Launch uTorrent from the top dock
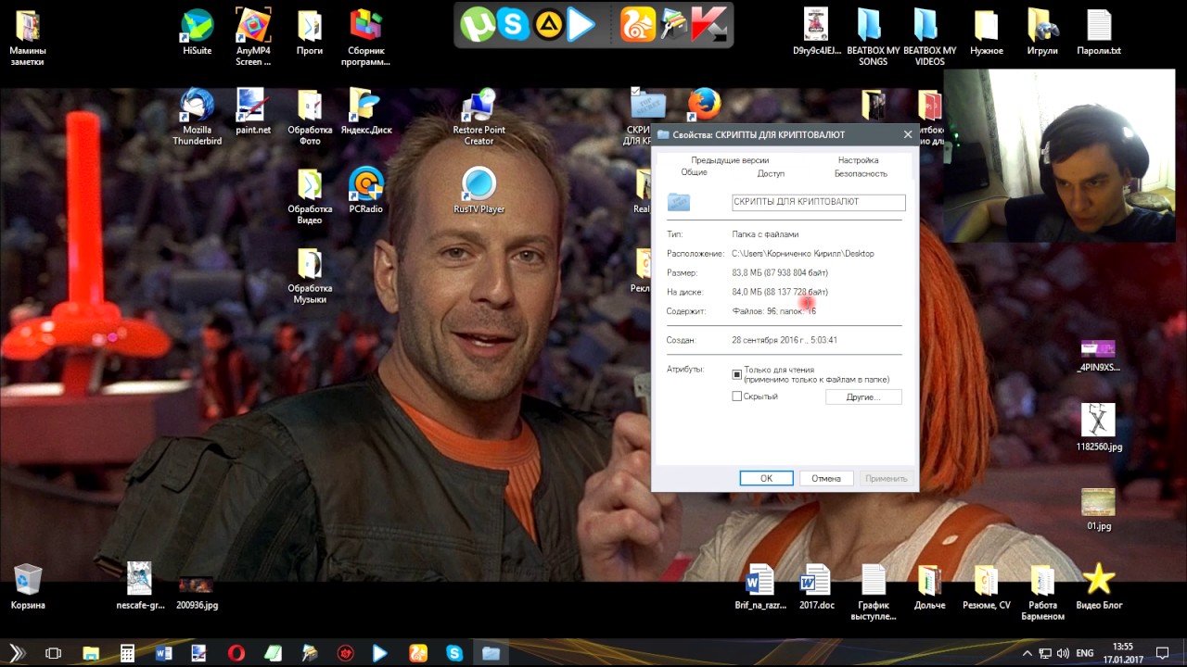The image size is (1187, 667). point(479,25)
